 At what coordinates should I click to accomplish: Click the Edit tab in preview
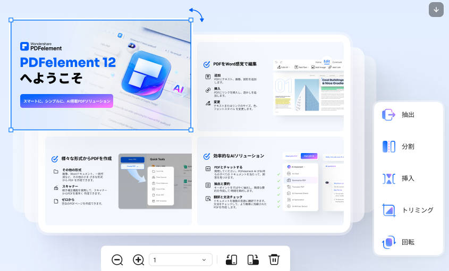[327, 61]
